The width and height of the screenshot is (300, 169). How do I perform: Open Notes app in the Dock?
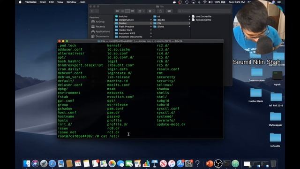coord(86,164)
